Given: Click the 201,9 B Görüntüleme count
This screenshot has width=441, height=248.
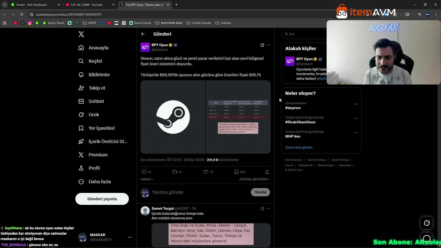Looking at the screenshot, I should pyautogui.click(x=223, y=160).
